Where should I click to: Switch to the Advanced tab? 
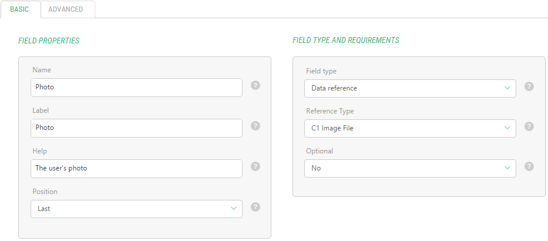[65, 9]
